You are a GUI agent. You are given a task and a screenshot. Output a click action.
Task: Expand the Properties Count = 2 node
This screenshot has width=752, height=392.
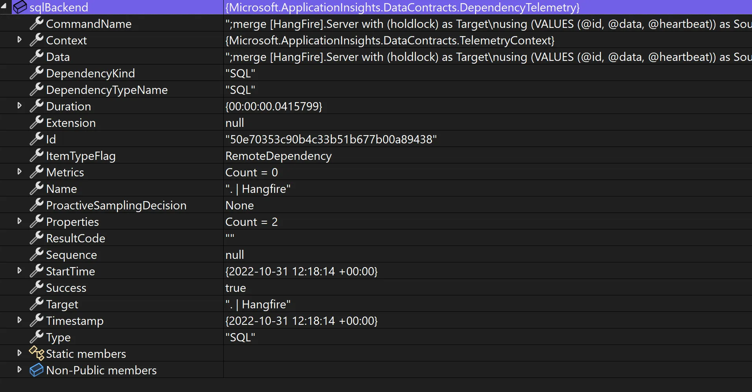coord(19,221)
